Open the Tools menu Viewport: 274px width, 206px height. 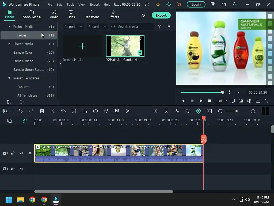coord(70,4)
